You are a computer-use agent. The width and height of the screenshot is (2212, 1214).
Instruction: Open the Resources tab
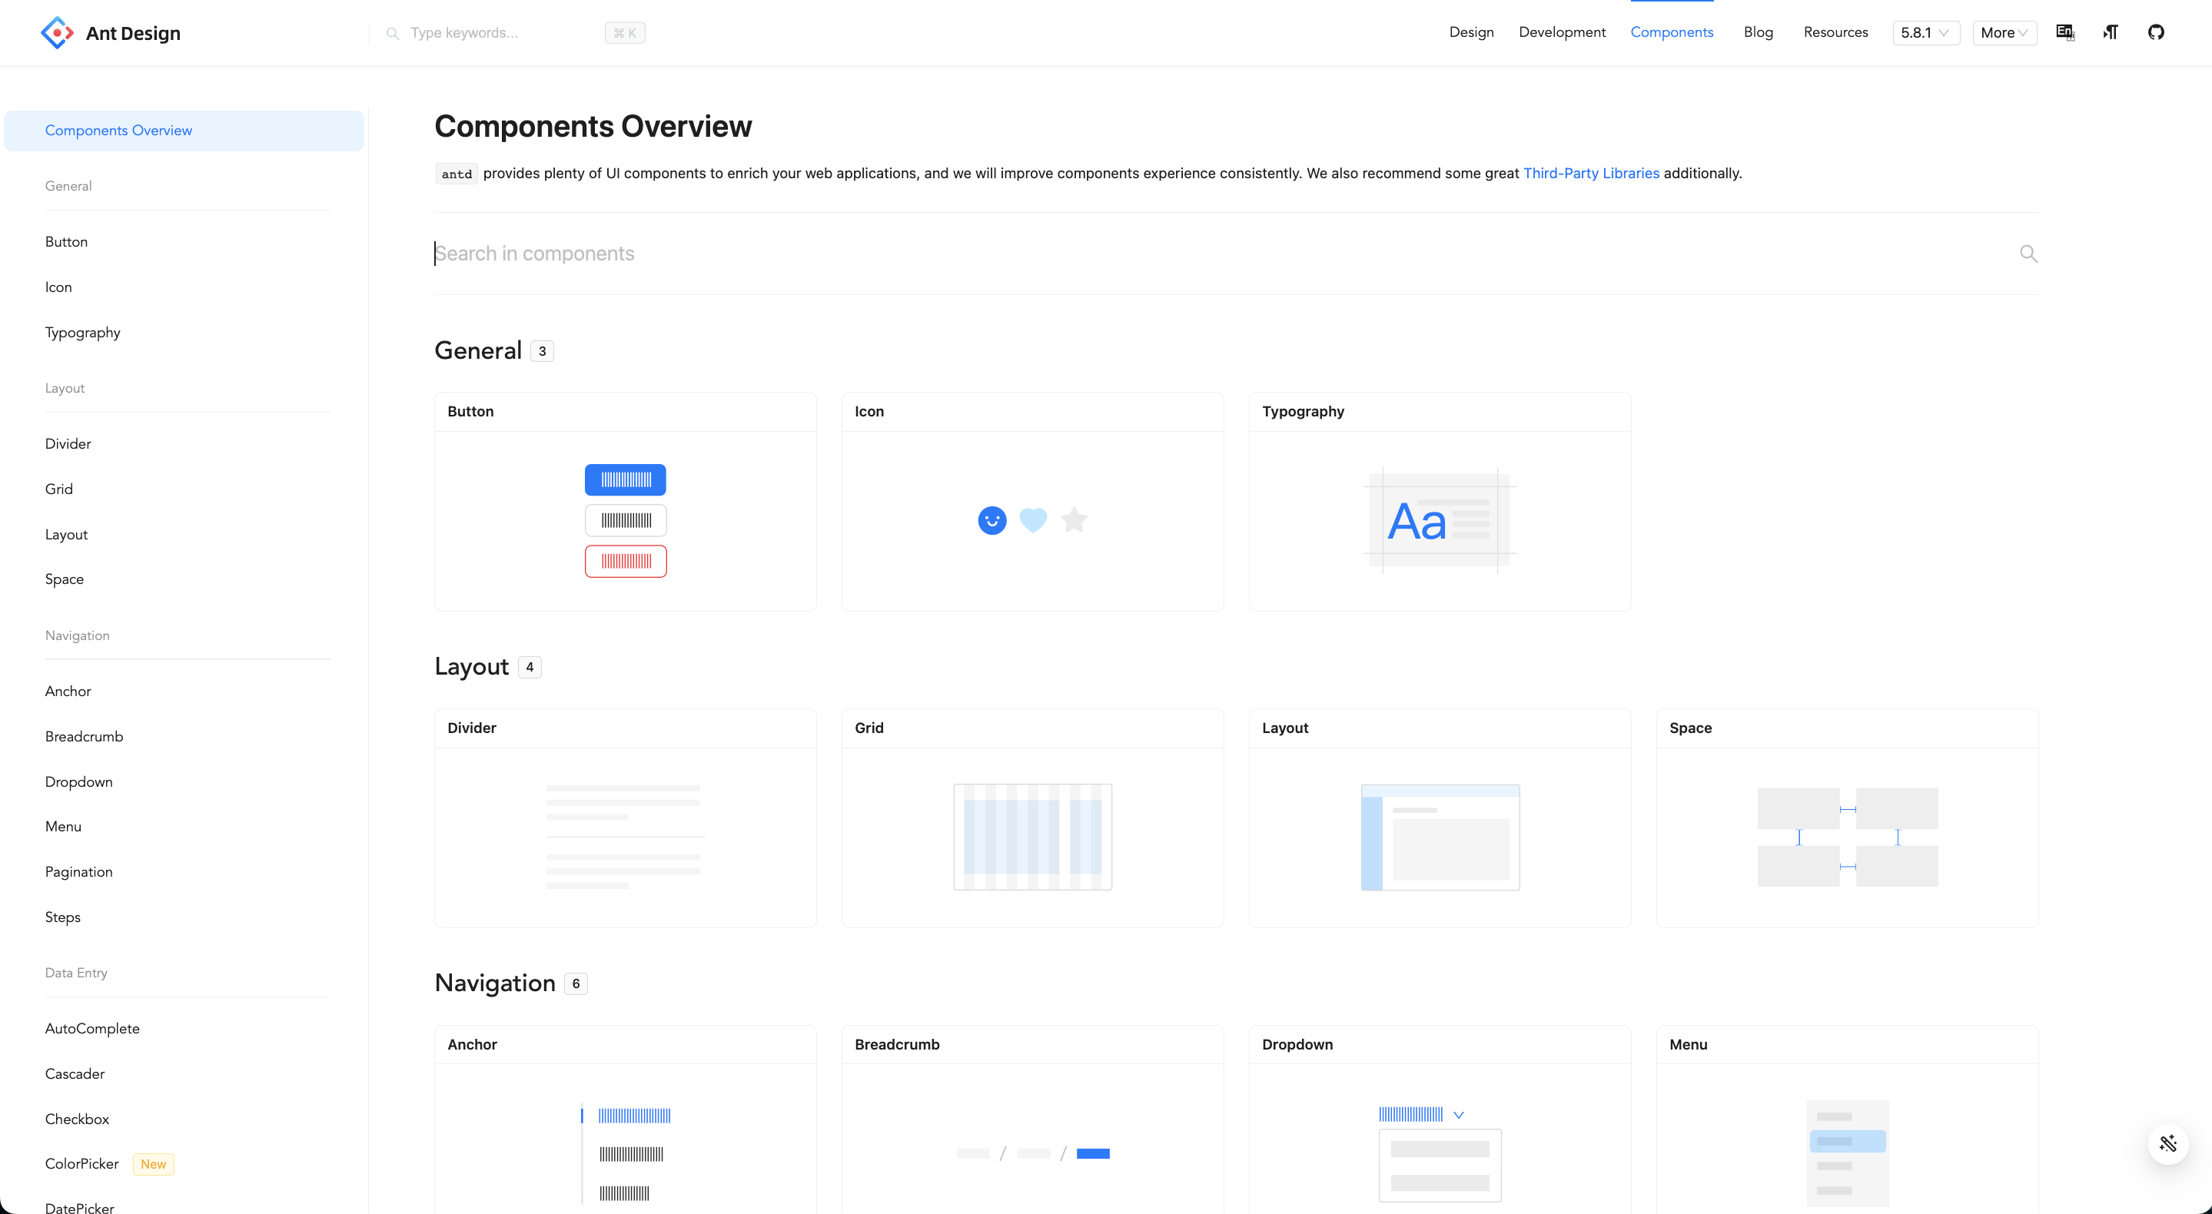coord(1835,32)
